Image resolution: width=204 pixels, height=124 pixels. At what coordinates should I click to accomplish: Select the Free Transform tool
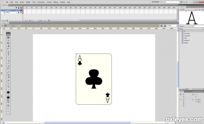pyautogui.click(x=8, y=43)
